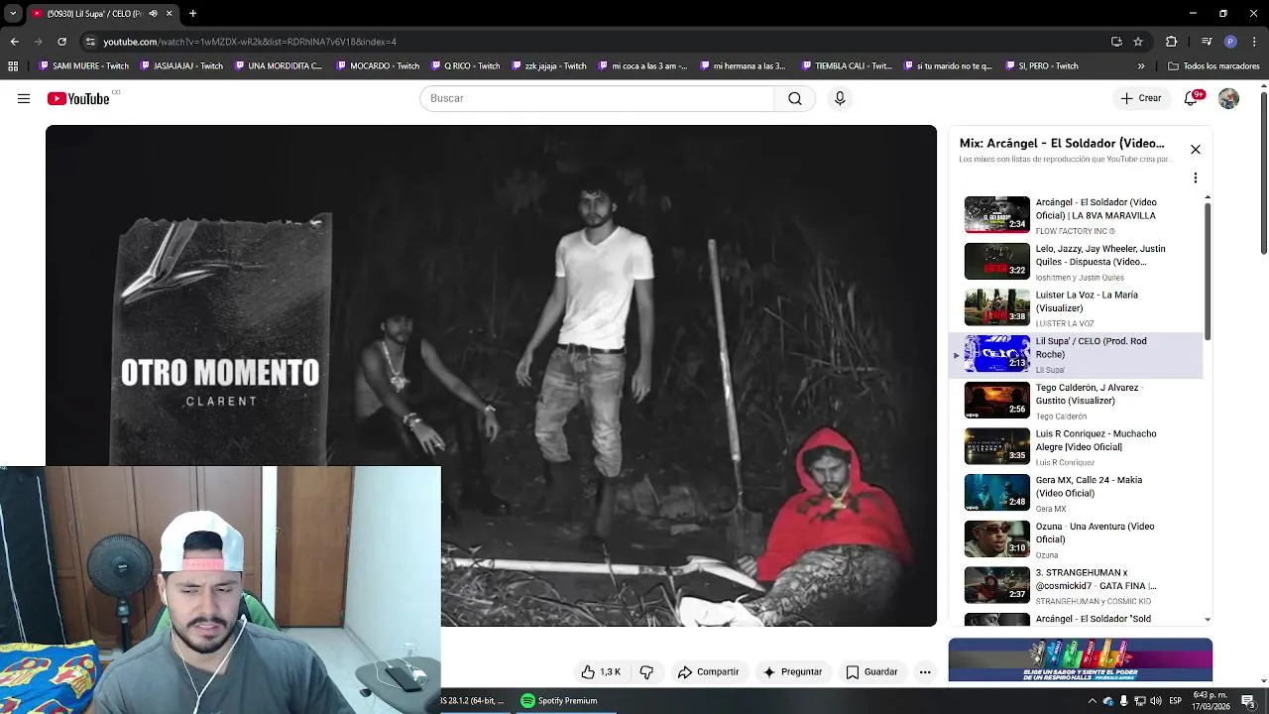
Task: Open the YouTube account avatar menu
Action: pyautogui.click(x=1228, y=98)
